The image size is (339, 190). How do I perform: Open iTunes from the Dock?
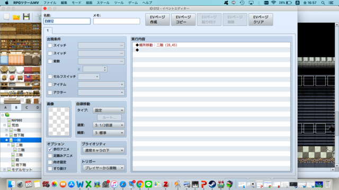click(x=114, y=184)
